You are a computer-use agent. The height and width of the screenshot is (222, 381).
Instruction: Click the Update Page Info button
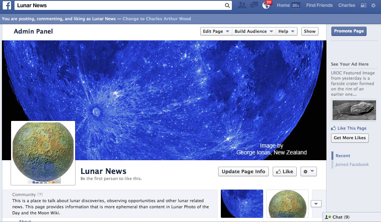[x=243, y=171]
